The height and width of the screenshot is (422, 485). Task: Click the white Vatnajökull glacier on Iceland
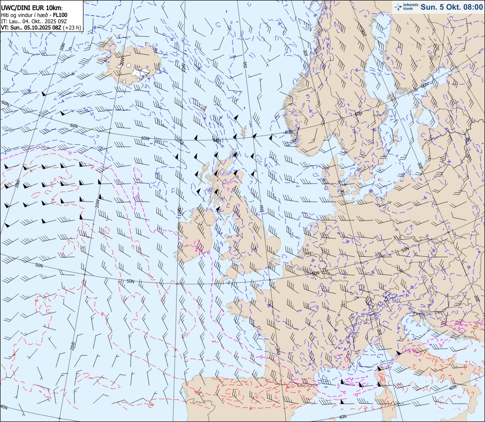coord(140,73)
